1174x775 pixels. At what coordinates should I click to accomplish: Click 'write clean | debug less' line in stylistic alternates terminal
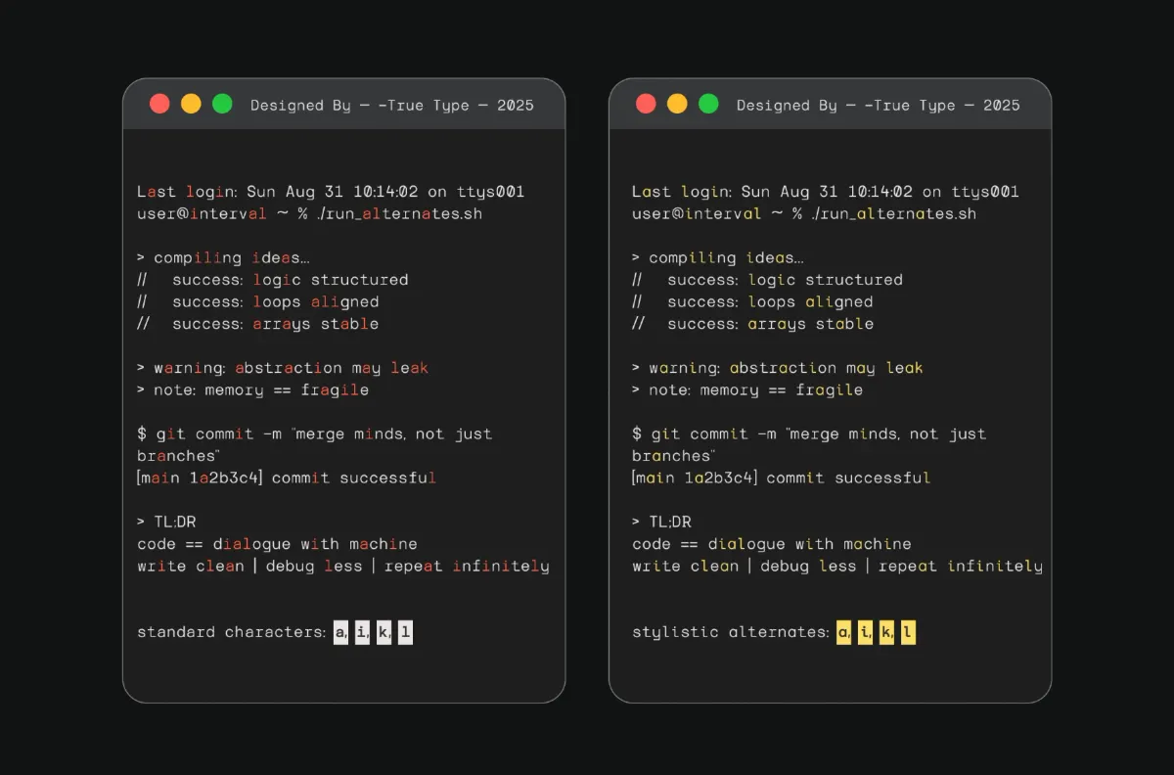pyautogui.click(x=837, y=567)
